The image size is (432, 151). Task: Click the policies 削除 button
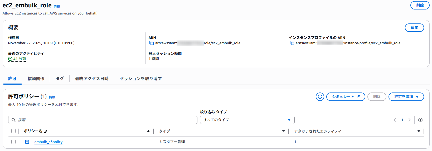pyautogui.click(x=377, y=97)
